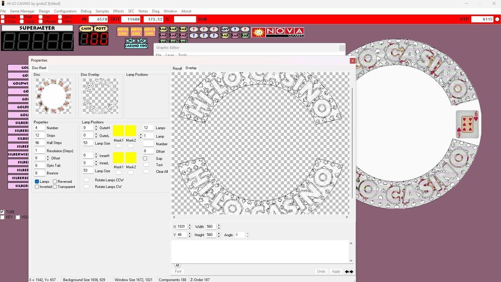Click the red 100 LED display
Screen dimensions: 501x282
pos(94,39)
